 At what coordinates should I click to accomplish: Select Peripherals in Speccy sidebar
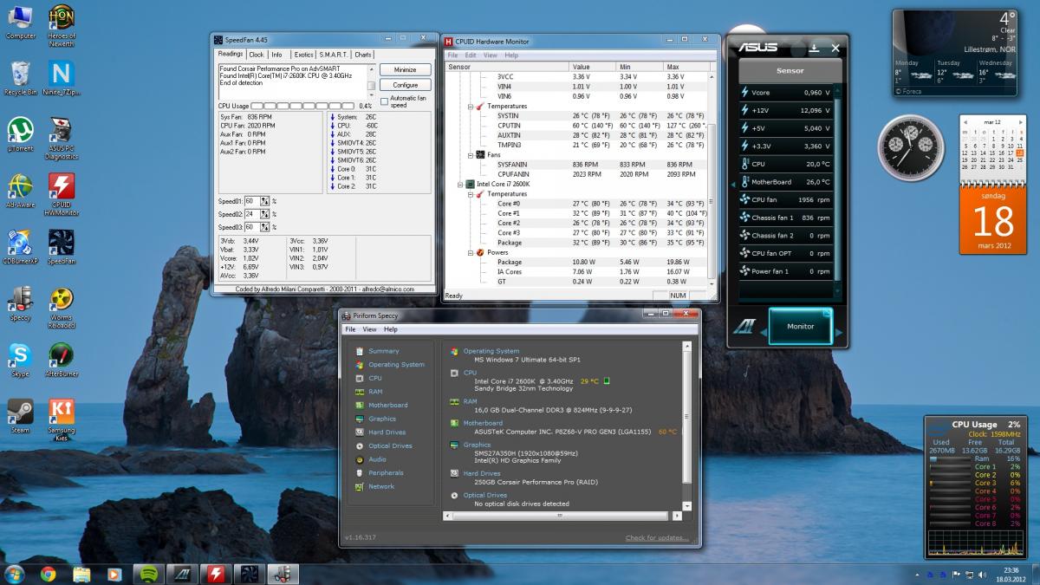tap(380, 472)
